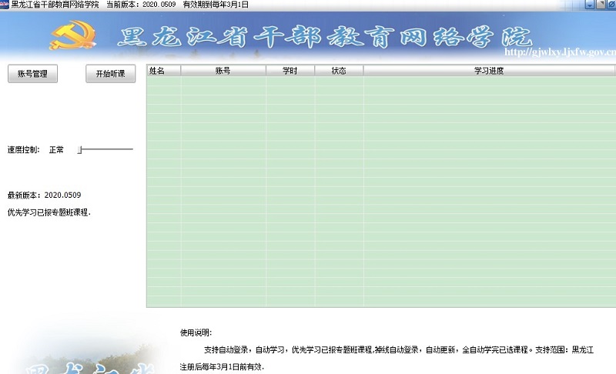Click the 速度控制 label
The height and width of the screenshot is (374, 616).
(24, 149)
